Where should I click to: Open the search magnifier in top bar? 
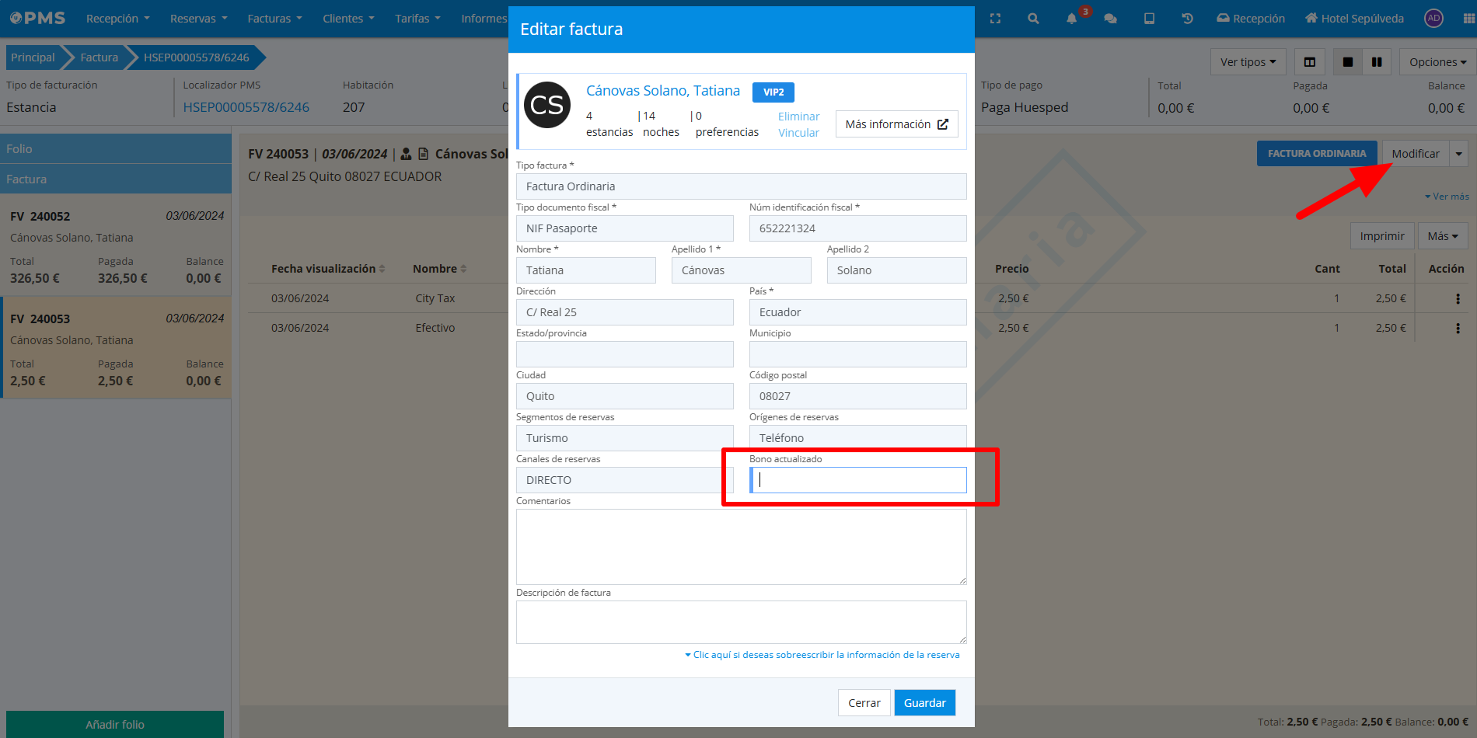click(x=1033, y=19)
